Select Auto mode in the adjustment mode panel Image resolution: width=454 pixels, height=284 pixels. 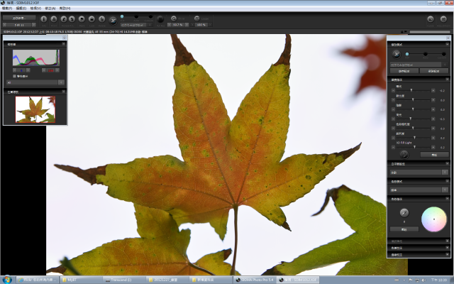click(426, 54)
